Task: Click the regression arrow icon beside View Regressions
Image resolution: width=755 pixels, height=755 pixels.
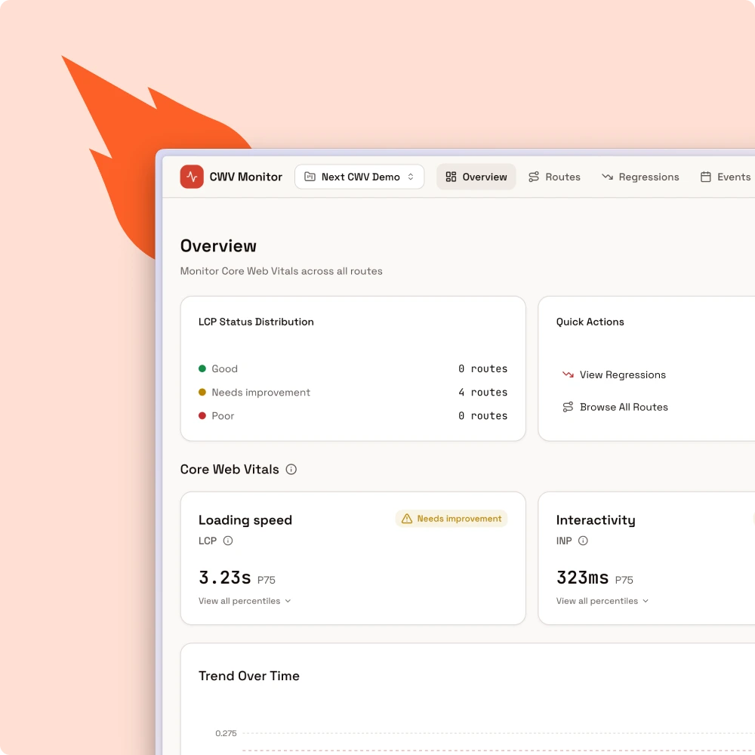Action: [x=567, y=374]
